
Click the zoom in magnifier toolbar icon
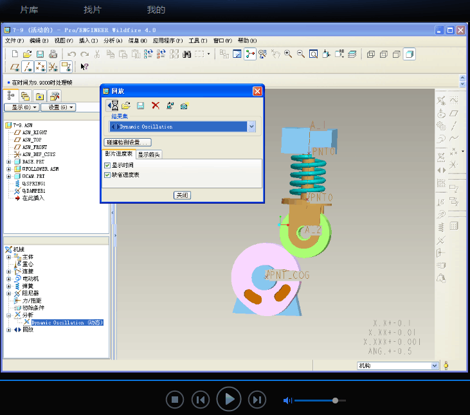click(289, 55)
